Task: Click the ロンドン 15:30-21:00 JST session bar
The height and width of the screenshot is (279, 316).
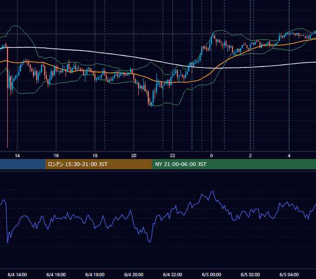Action: (x=99, y=164)
